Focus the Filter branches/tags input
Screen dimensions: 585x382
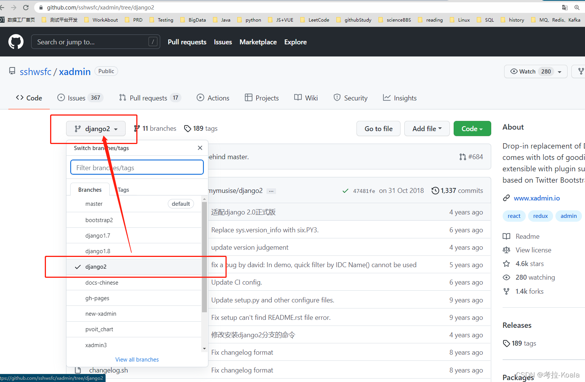(137, 168)
